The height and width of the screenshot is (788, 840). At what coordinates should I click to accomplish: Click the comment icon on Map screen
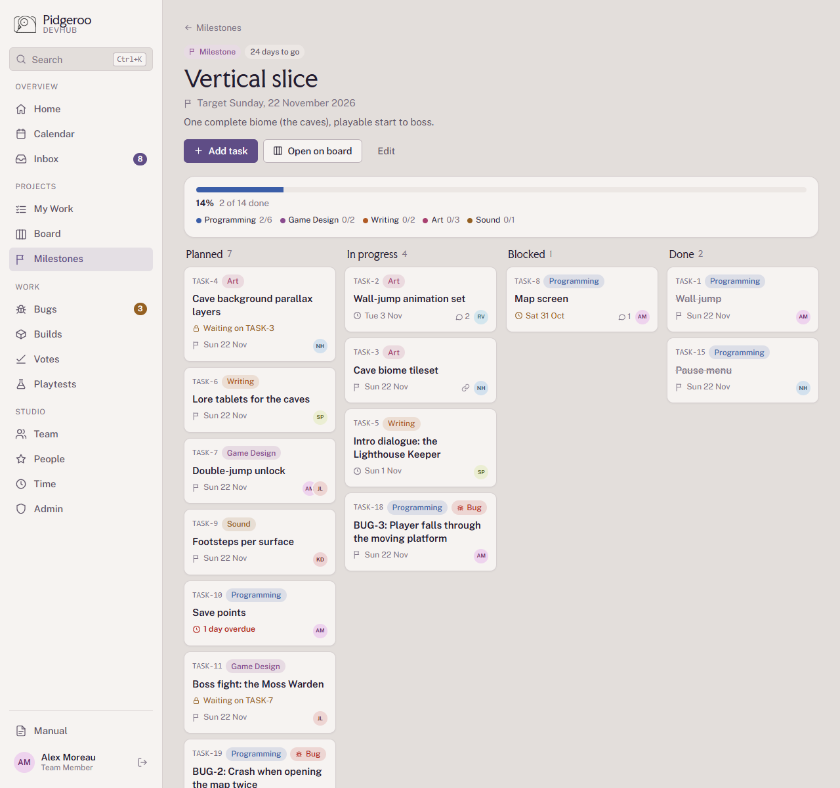tap(621, 317)
